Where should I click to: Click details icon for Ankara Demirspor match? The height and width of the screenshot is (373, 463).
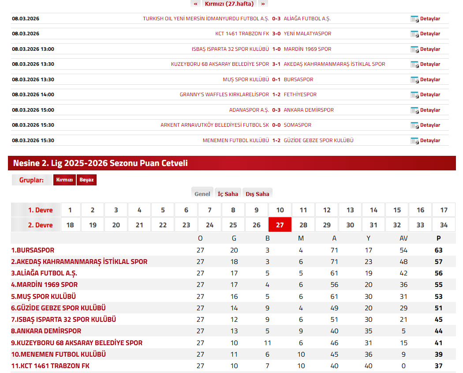point(414,110)
